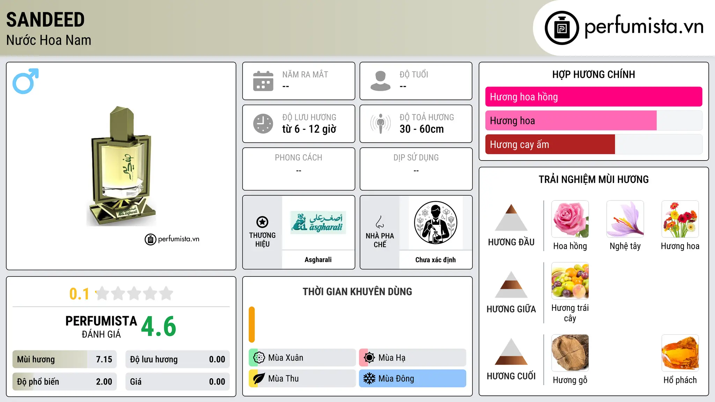Click the 0.1 user rating value

coord(79,294)
